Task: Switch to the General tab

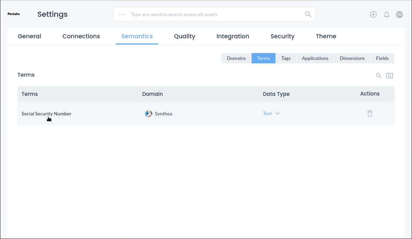Action: tap(29, 36)
